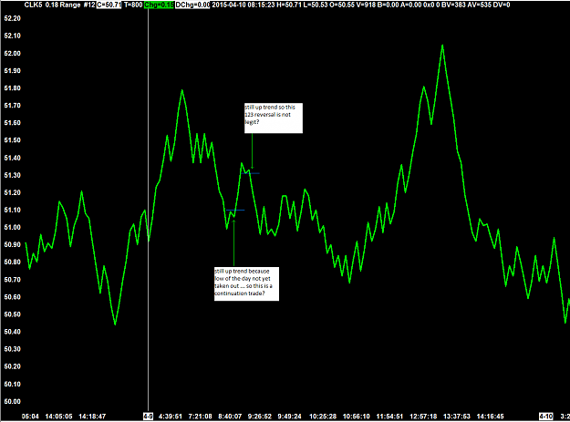This screenshot has width=570, height=422.
Task: Click the 14:18:47 time label
Action: click(x=92, y=417)
